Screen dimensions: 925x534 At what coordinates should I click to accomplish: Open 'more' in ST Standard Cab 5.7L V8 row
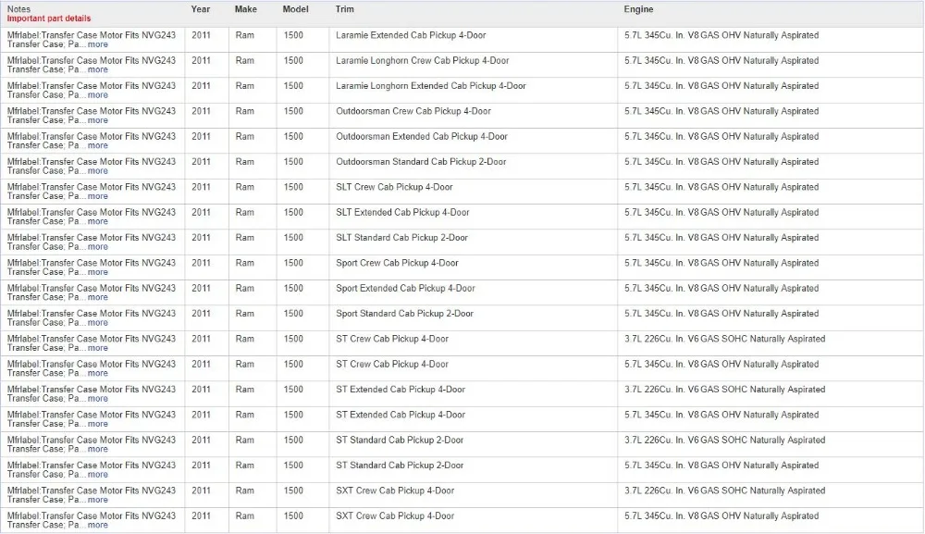point(98,475)
